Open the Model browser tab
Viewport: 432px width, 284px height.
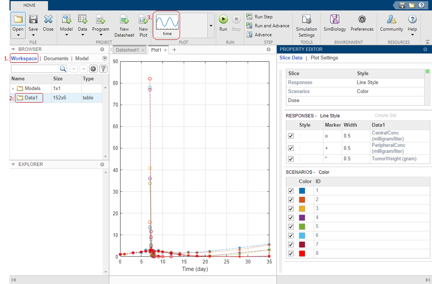(82, 58)
